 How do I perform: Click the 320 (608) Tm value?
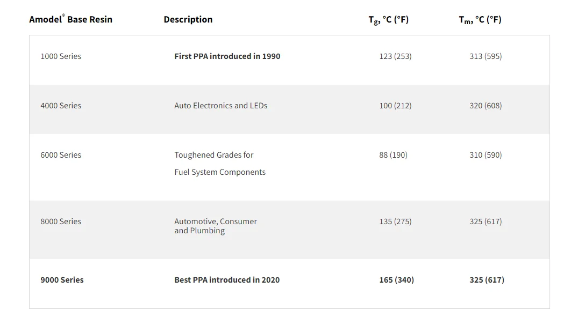(x=486, y=106)
